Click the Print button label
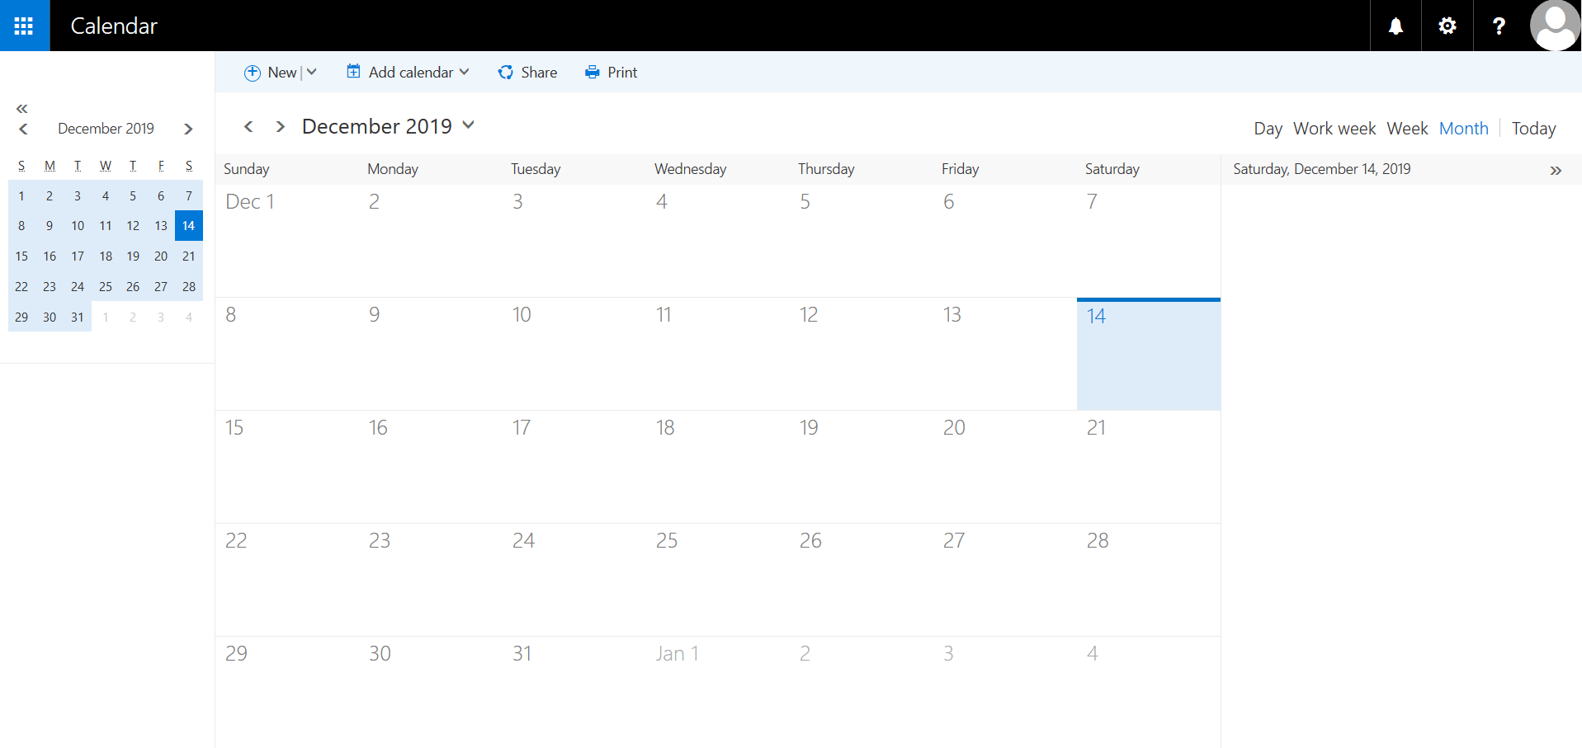Image resolution: width=1582 pixels, height=748 pixels. point(622,73)
